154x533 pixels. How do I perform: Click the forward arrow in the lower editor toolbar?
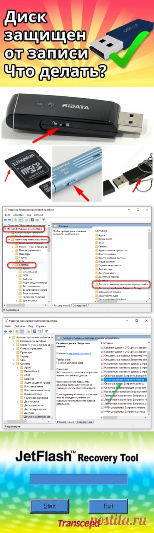pos(11,332)
